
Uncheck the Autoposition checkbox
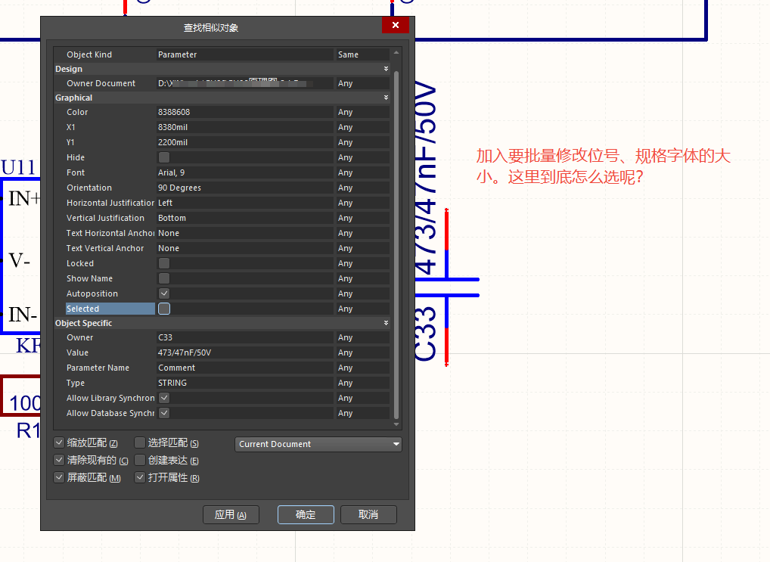point(164,293)
